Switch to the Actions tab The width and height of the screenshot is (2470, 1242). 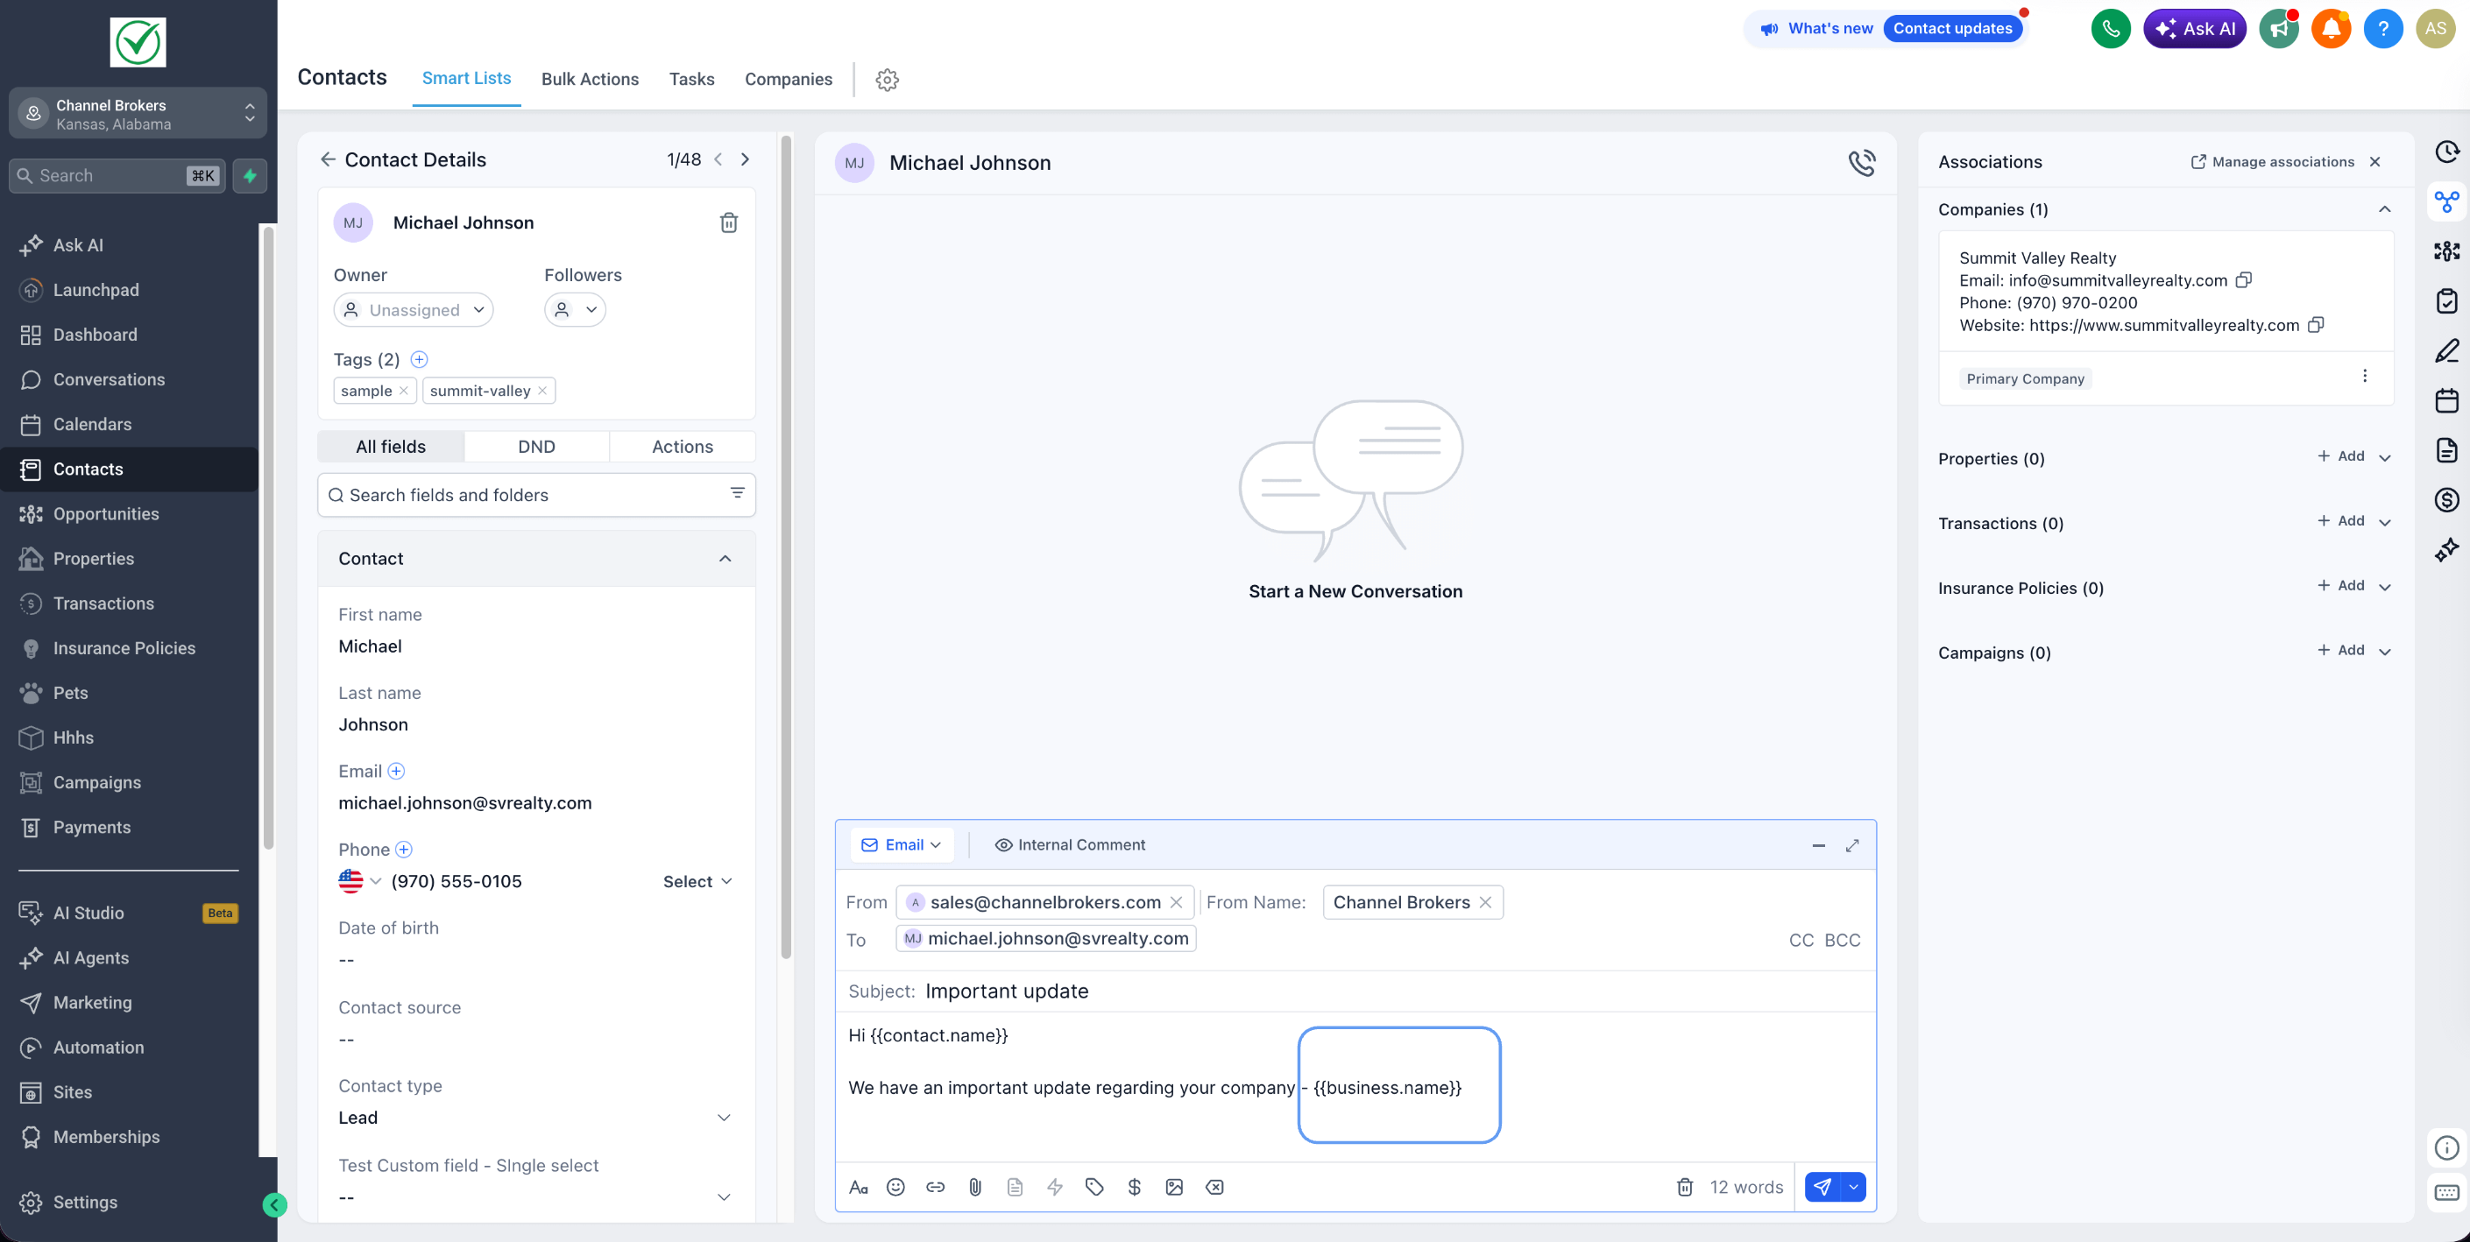pos(682,448)
